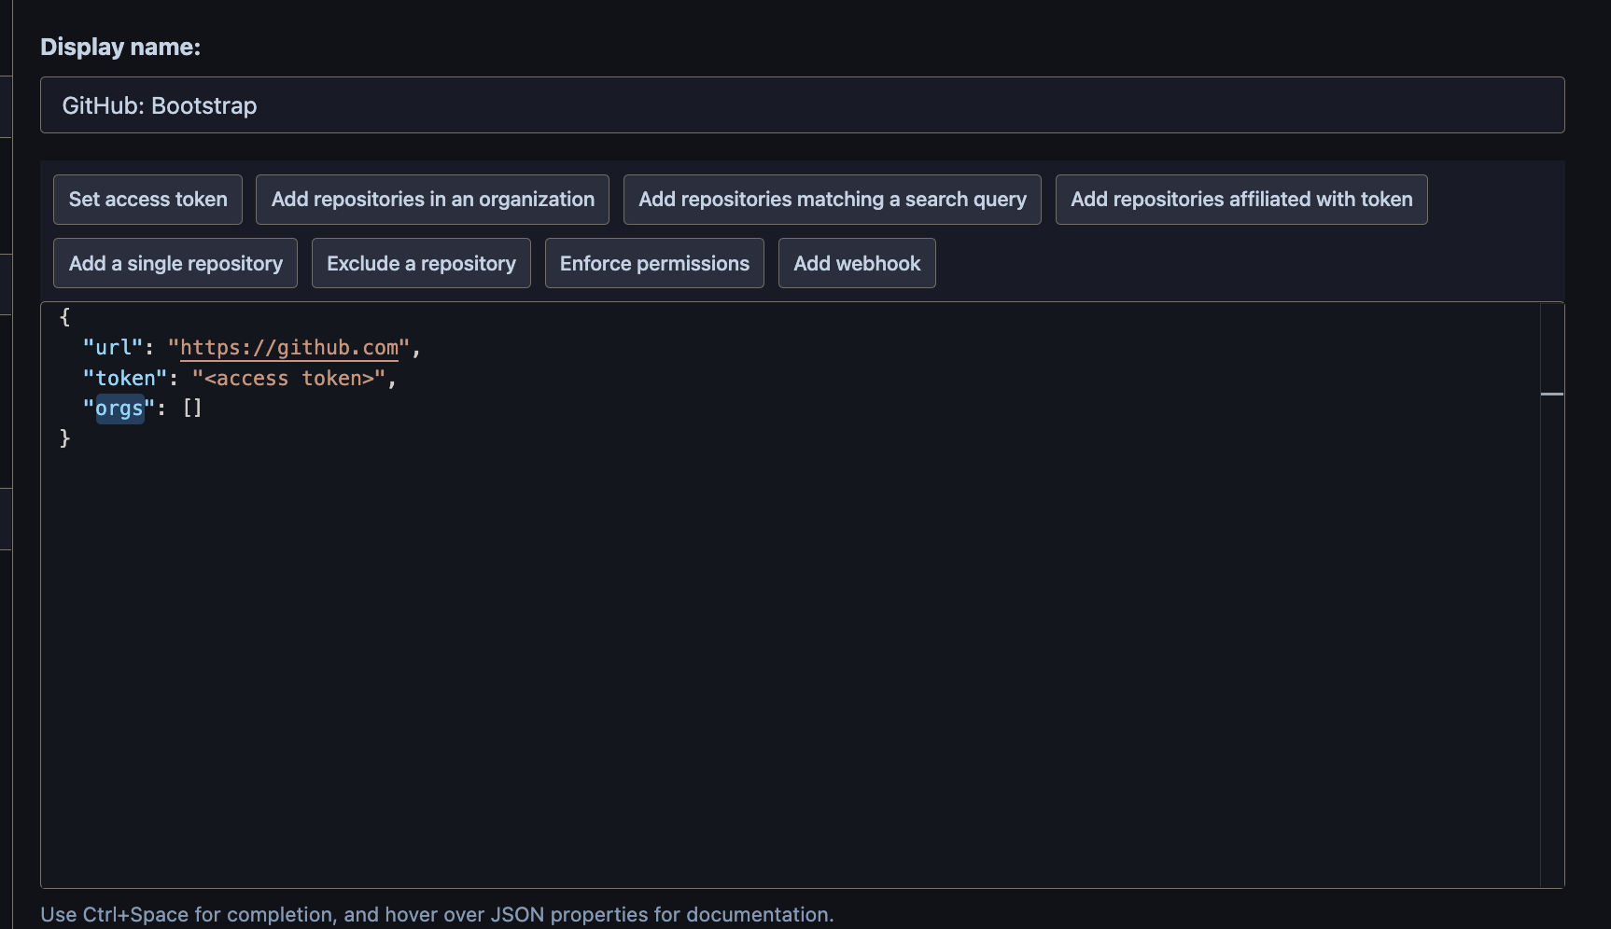Click the "<access token>" value text
This screenshot has width=1611, height=929.
(x=289, y=378)
